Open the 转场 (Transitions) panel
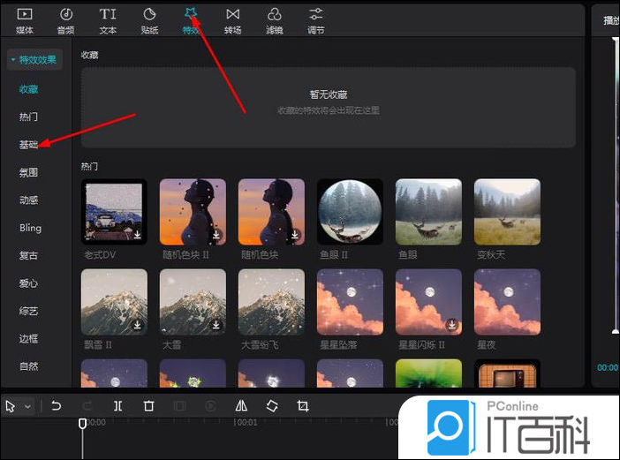The width and height of the screenshot is (620, 460). tap(232, 19)
